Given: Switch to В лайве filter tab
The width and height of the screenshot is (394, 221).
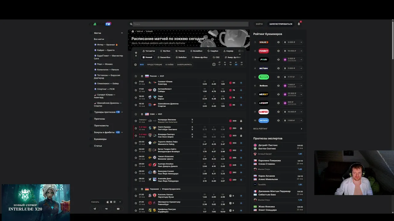Looking at the screenshot, I should click(170, 64).
